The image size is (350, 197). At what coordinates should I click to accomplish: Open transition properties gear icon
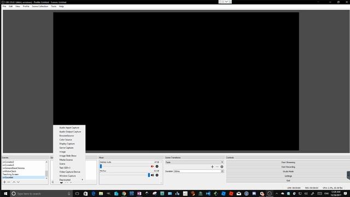(x=221, y=166)
